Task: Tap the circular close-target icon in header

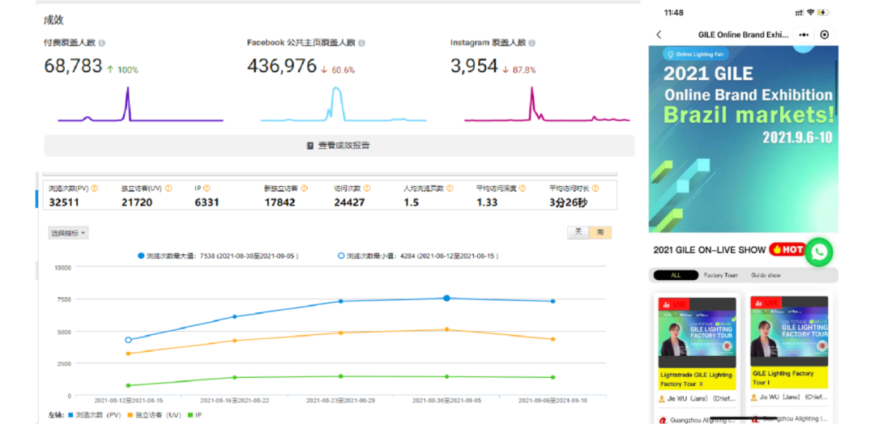Action: click(825, 35)
